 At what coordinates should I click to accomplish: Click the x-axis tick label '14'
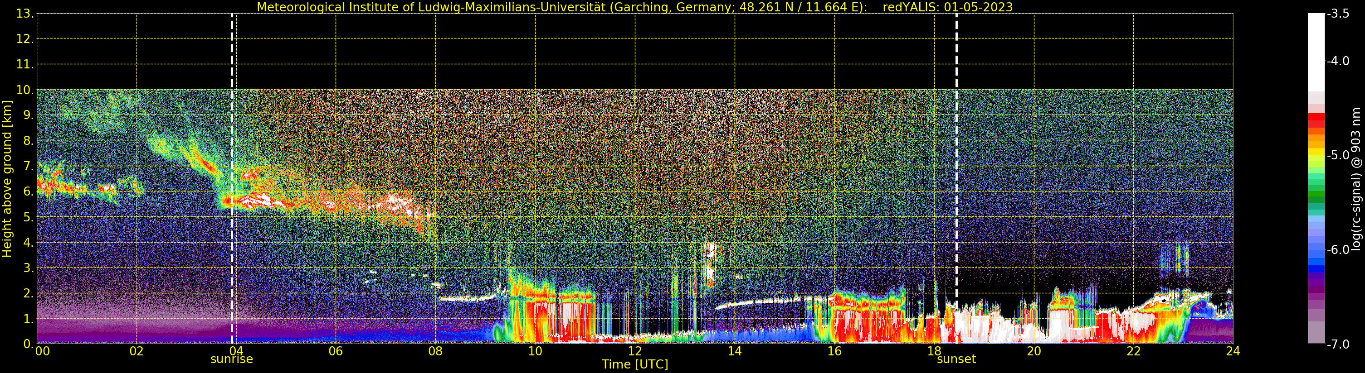pyautogui.click(x=735, y=351)
